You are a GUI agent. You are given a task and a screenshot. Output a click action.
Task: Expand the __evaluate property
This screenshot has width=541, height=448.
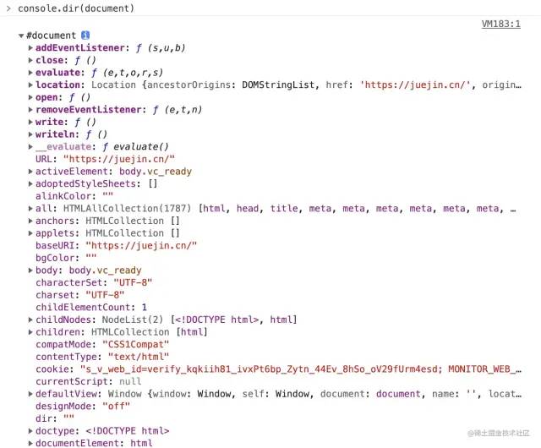tap(30, 147)
